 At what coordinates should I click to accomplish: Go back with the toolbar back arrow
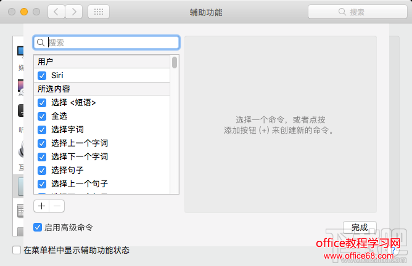(56, 12)
